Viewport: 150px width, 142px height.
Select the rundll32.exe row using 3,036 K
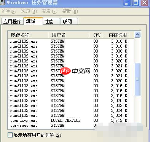tap(70, 51)
